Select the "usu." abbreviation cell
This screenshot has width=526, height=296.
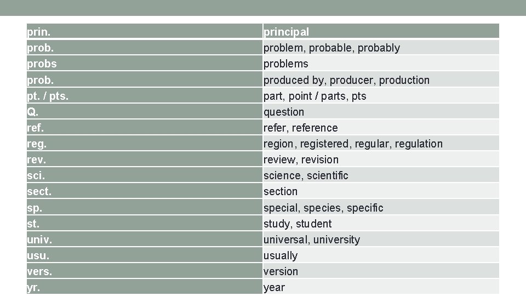37,255
